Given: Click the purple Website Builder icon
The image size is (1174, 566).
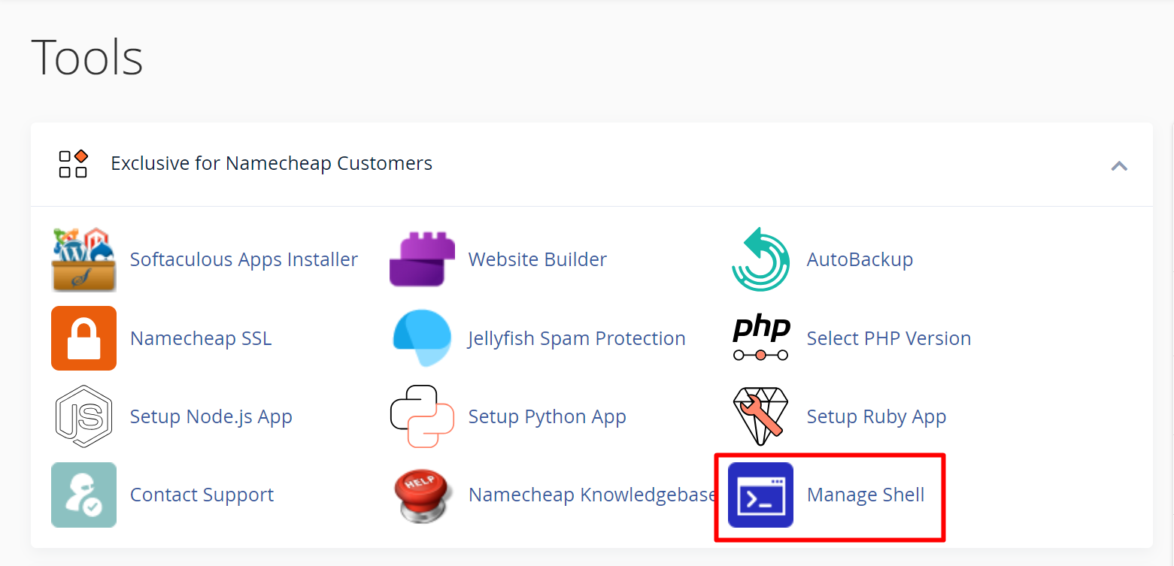Looking at the screenshot, I should coord(422,260).
